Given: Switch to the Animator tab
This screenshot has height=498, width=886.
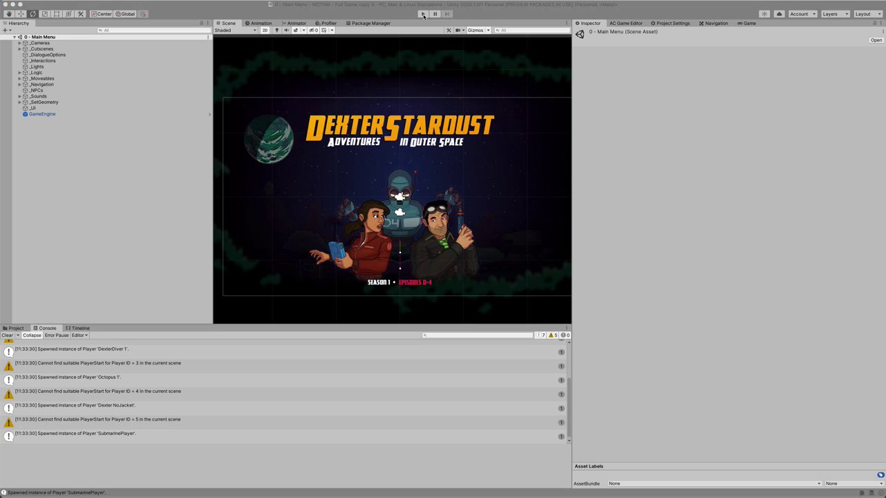Looking at the screenshot, I should 294,23.
